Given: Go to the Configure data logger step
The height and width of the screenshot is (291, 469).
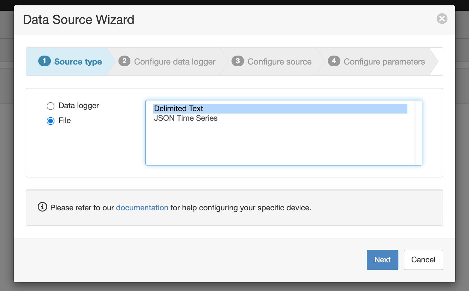Looking at the screenshot, I should pyautogui.click(x=175, y=62).
